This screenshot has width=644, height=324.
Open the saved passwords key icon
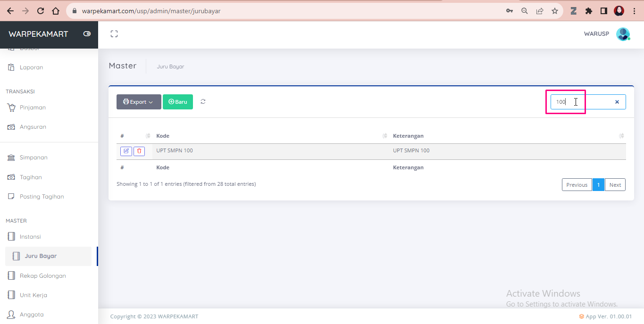coord(510,11)
